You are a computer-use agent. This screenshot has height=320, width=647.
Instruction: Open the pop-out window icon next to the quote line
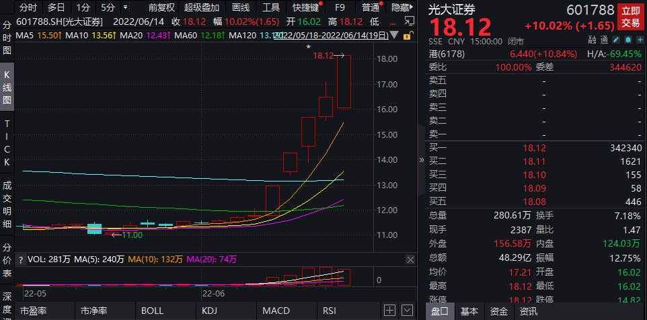(409, 22)
